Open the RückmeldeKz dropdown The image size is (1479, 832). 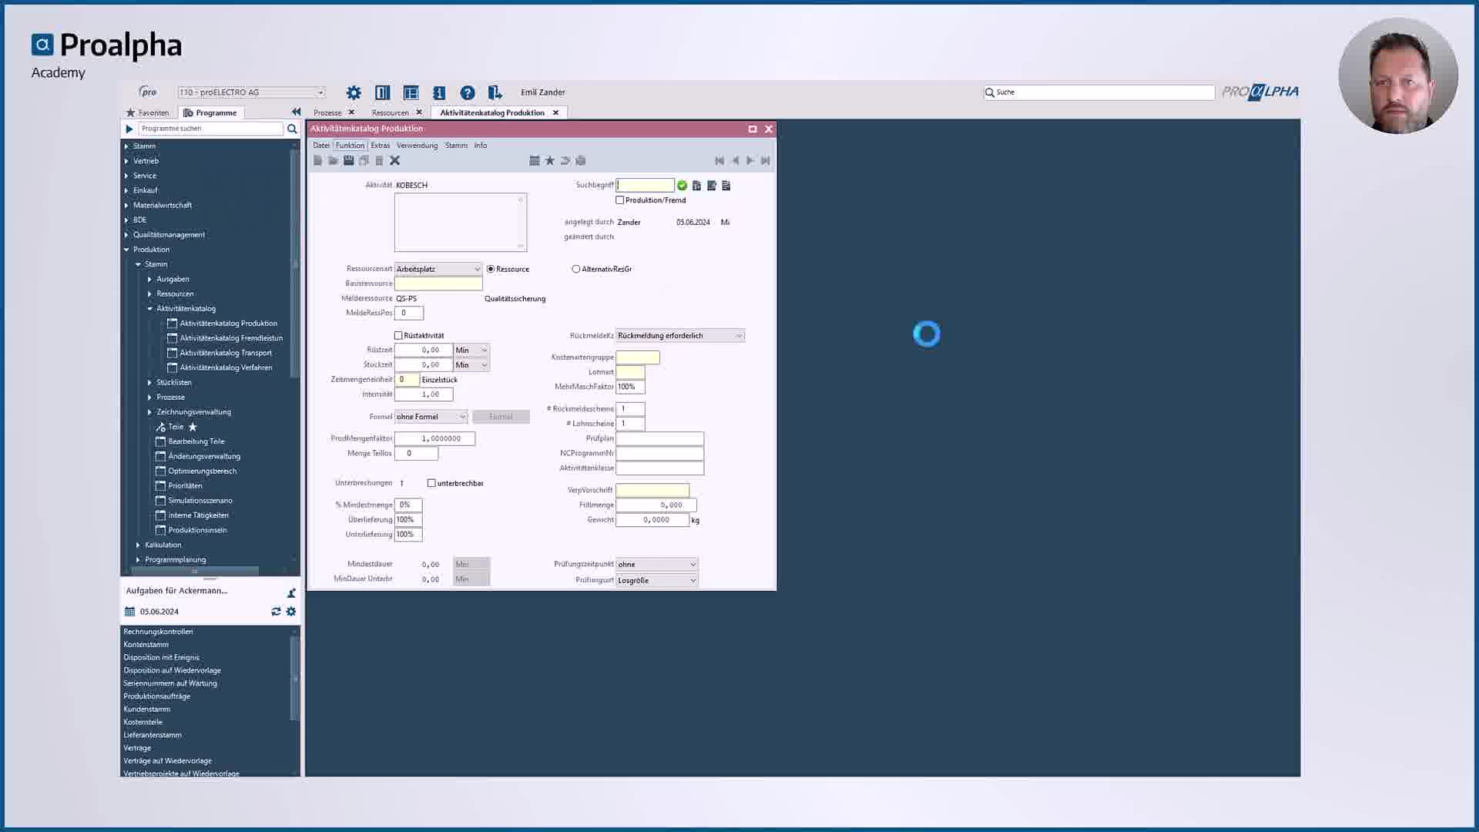click(738, 336)
